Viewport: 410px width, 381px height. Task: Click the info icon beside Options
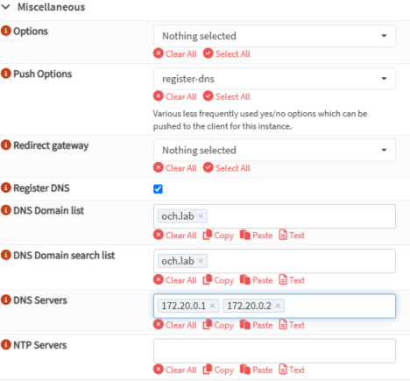click(x=6, y=31)
